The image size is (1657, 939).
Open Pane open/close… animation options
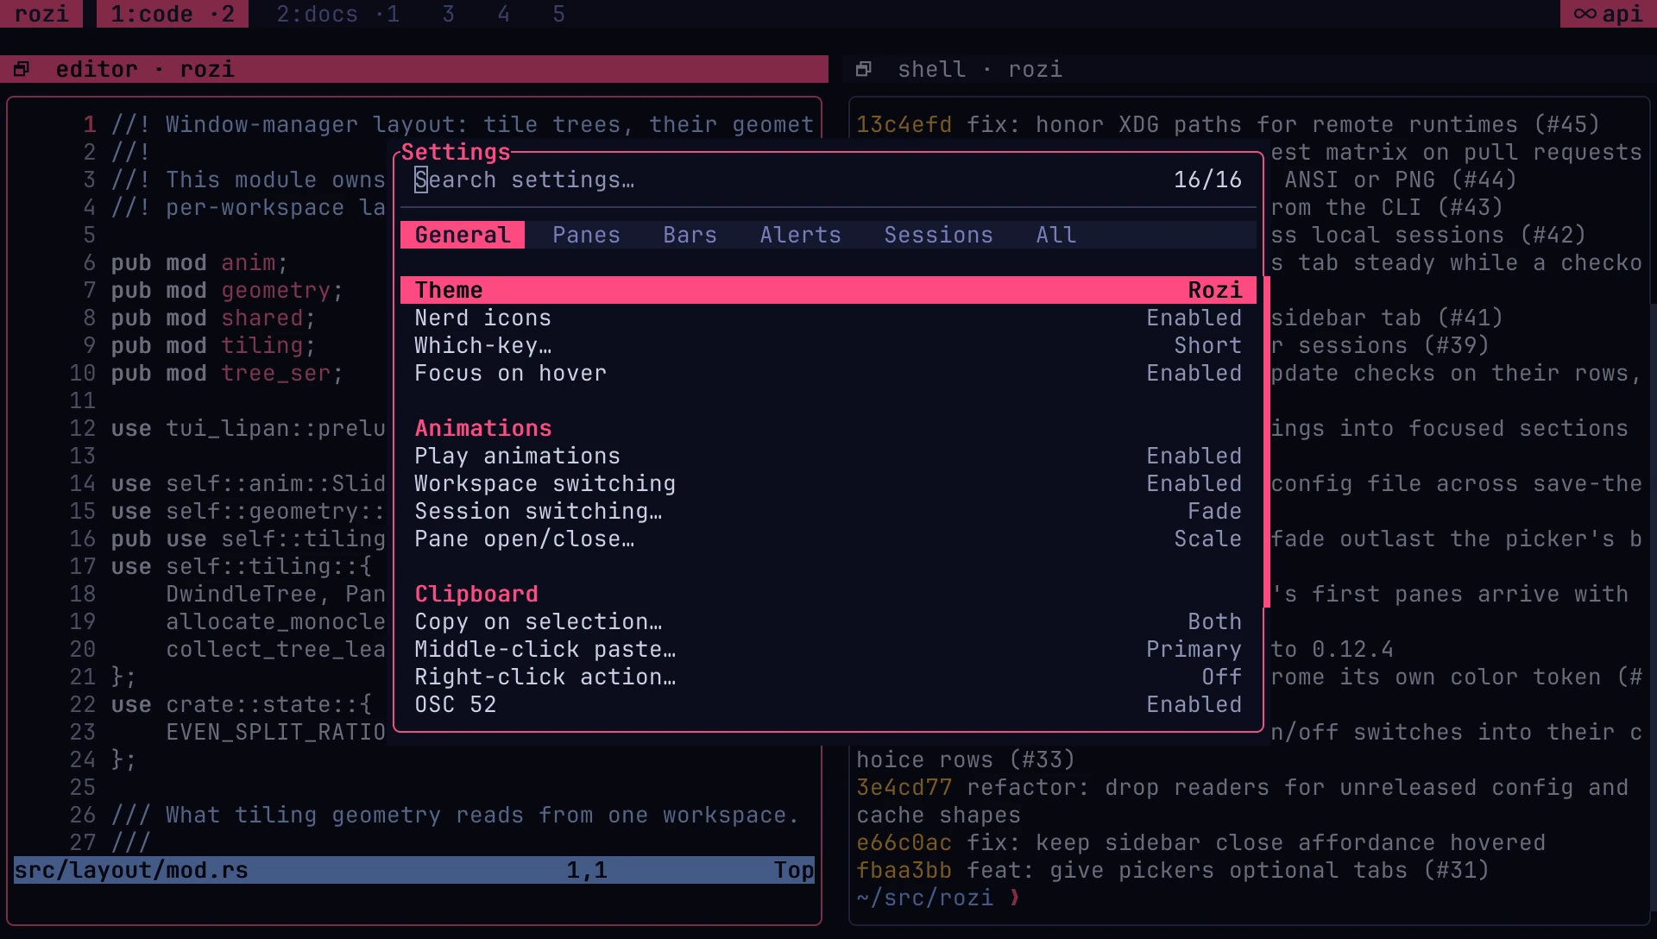(828, 539)
